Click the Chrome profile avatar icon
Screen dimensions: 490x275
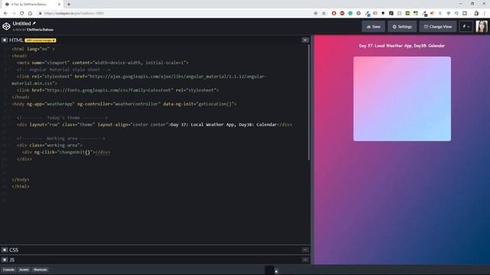click(476, 14)
